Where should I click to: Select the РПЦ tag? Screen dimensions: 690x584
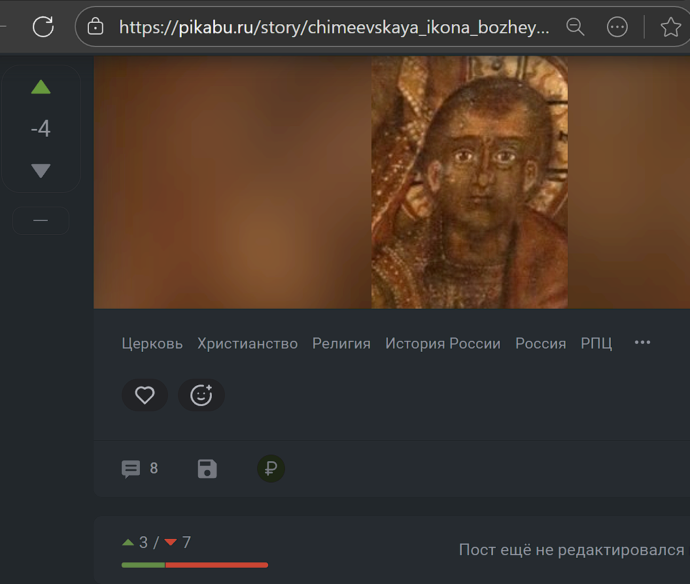[596, 343]
